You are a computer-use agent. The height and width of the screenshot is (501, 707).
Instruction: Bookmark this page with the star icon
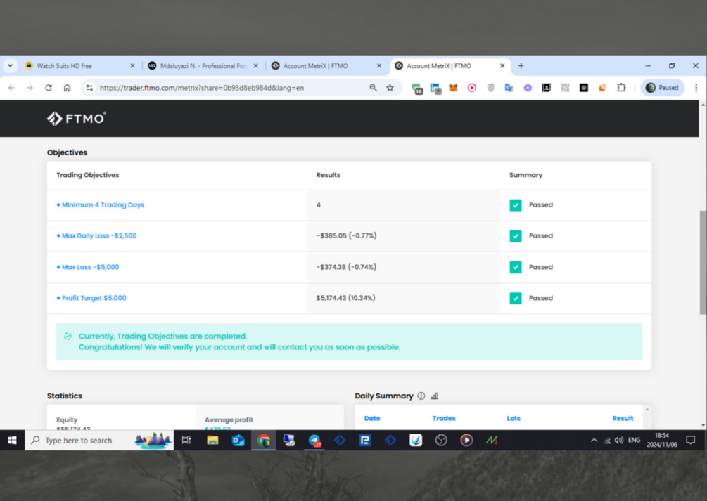tap(390, 88)
